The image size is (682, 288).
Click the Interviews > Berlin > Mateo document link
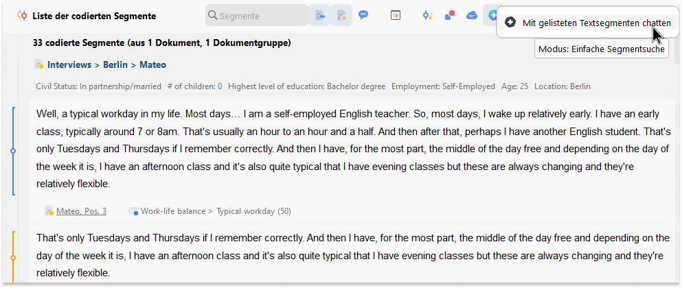(x=106, y=64)
